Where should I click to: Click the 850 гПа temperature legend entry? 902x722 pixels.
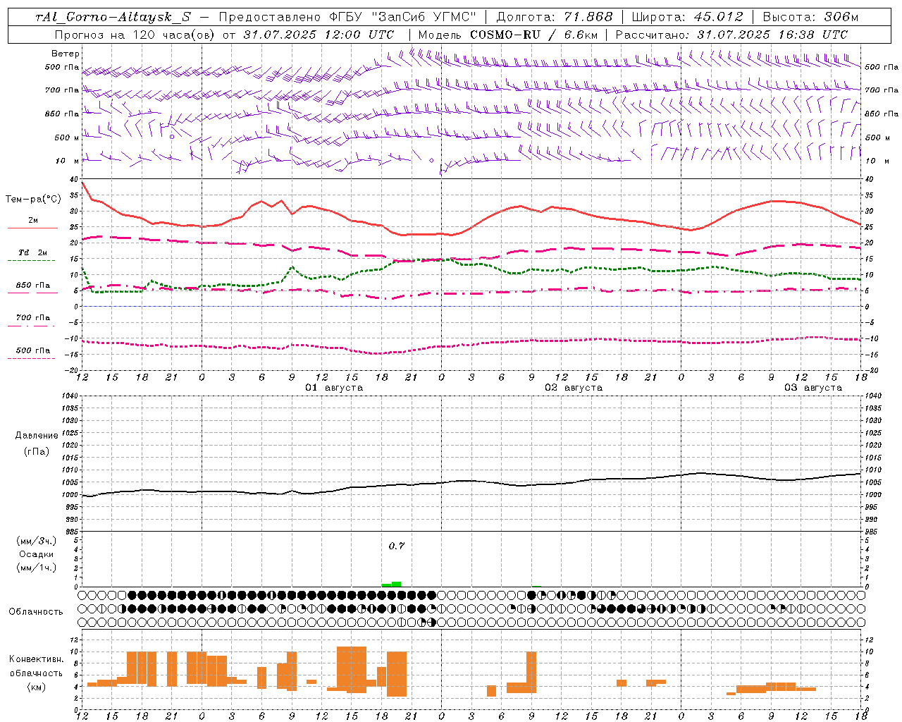[x=32, y=286]
